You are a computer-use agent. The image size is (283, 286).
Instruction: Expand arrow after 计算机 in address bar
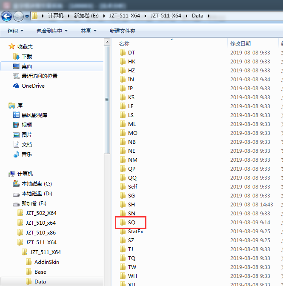pos(69,16)
